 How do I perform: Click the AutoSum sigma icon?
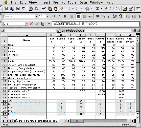pos(97,9)
